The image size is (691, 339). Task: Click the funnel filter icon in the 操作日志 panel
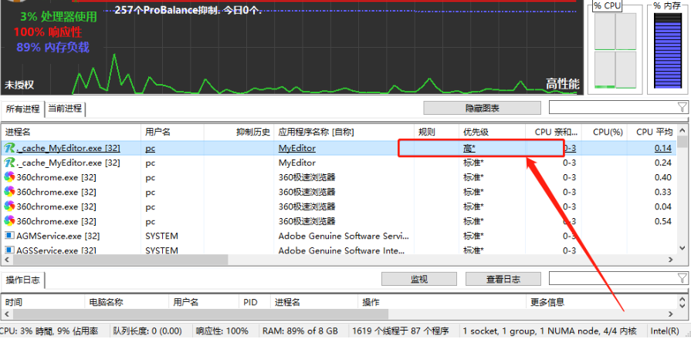click(682, 278)
